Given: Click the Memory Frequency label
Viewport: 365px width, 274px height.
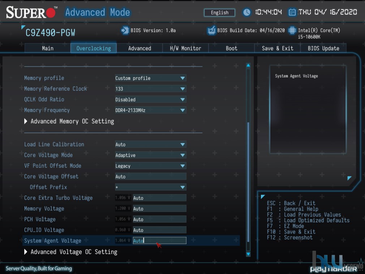Looking at the screenshot, I should (47, 110).
